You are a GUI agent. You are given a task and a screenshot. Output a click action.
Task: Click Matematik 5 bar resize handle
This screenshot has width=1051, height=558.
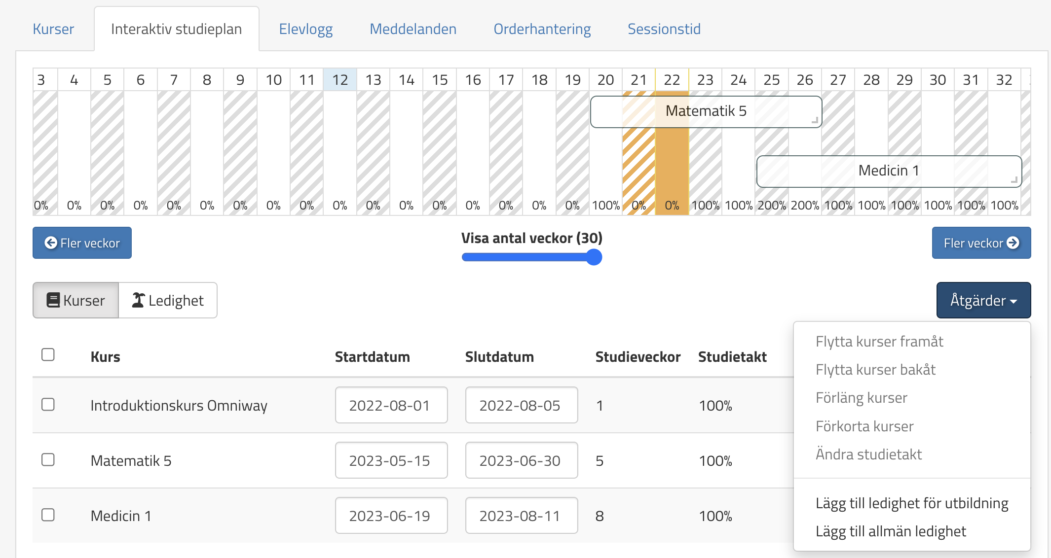tap(815, 120)
